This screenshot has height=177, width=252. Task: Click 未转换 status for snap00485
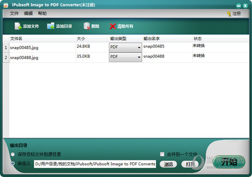(199, 46)
